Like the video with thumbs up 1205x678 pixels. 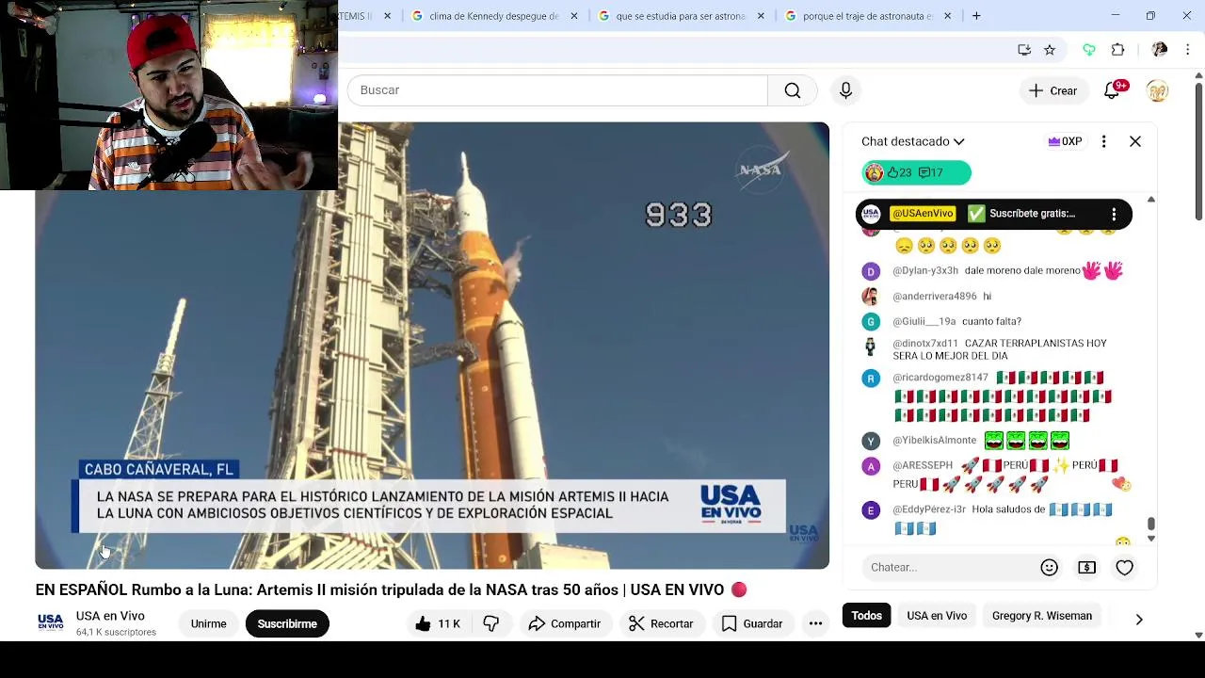438,623
